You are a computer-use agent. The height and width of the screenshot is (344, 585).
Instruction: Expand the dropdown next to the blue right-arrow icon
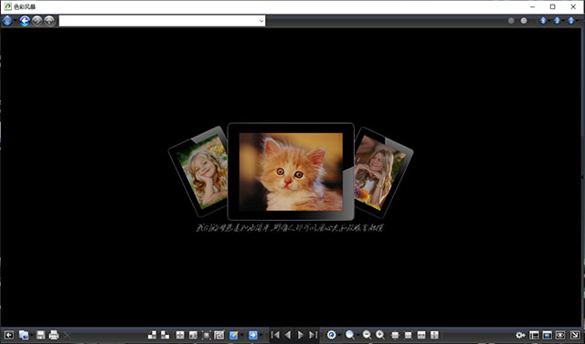(x=261, y=336)
